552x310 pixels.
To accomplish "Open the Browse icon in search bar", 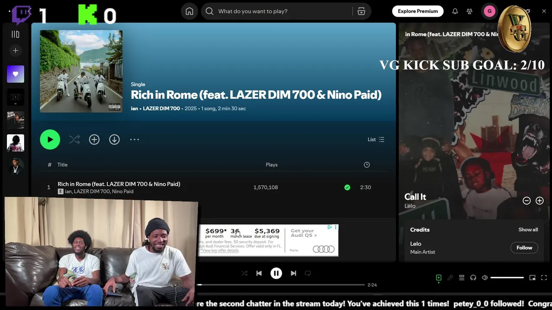I will (x=361, y=11).
